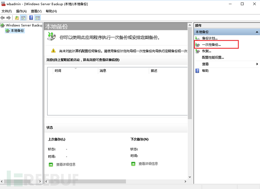Click the Back arrow toolbar icon
Image resolution: width=260 pixels, height=189 pixels.
pyautogui.click(x=3, y=18)
